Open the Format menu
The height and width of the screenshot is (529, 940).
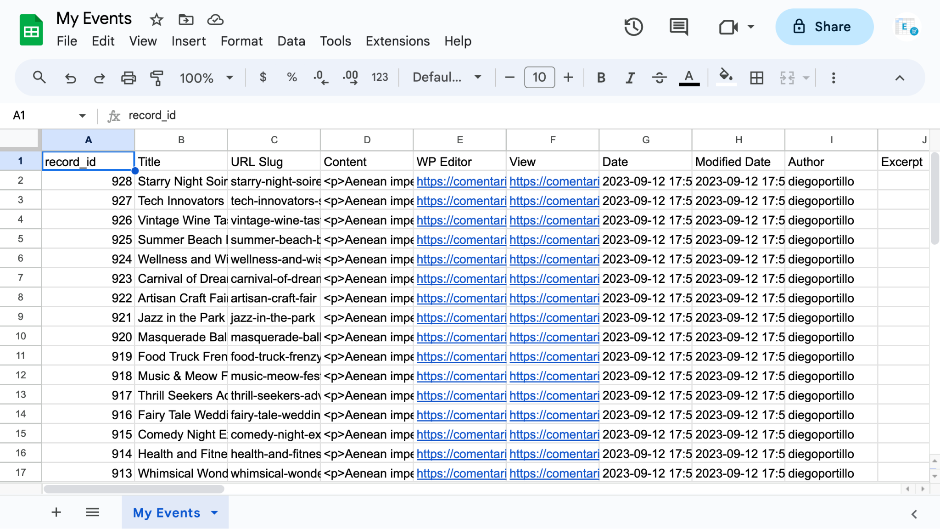(x=241, y=41)
